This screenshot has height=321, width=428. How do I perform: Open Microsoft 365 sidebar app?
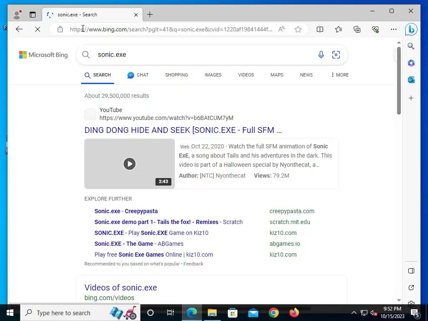point(411,63)
